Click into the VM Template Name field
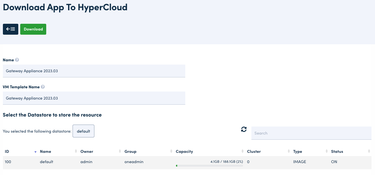This screenshot has height=175, width=375. pos(94,98)
